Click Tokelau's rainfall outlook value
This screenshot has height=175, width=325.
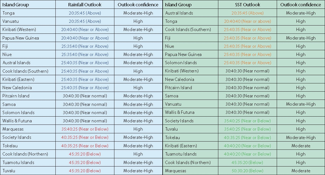click(x=85, y=146)
